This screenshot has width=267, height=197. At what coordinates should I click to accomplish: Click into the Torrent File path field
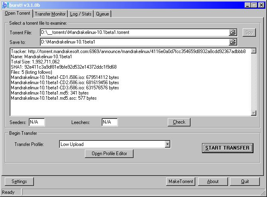click(x=135, y=32)
